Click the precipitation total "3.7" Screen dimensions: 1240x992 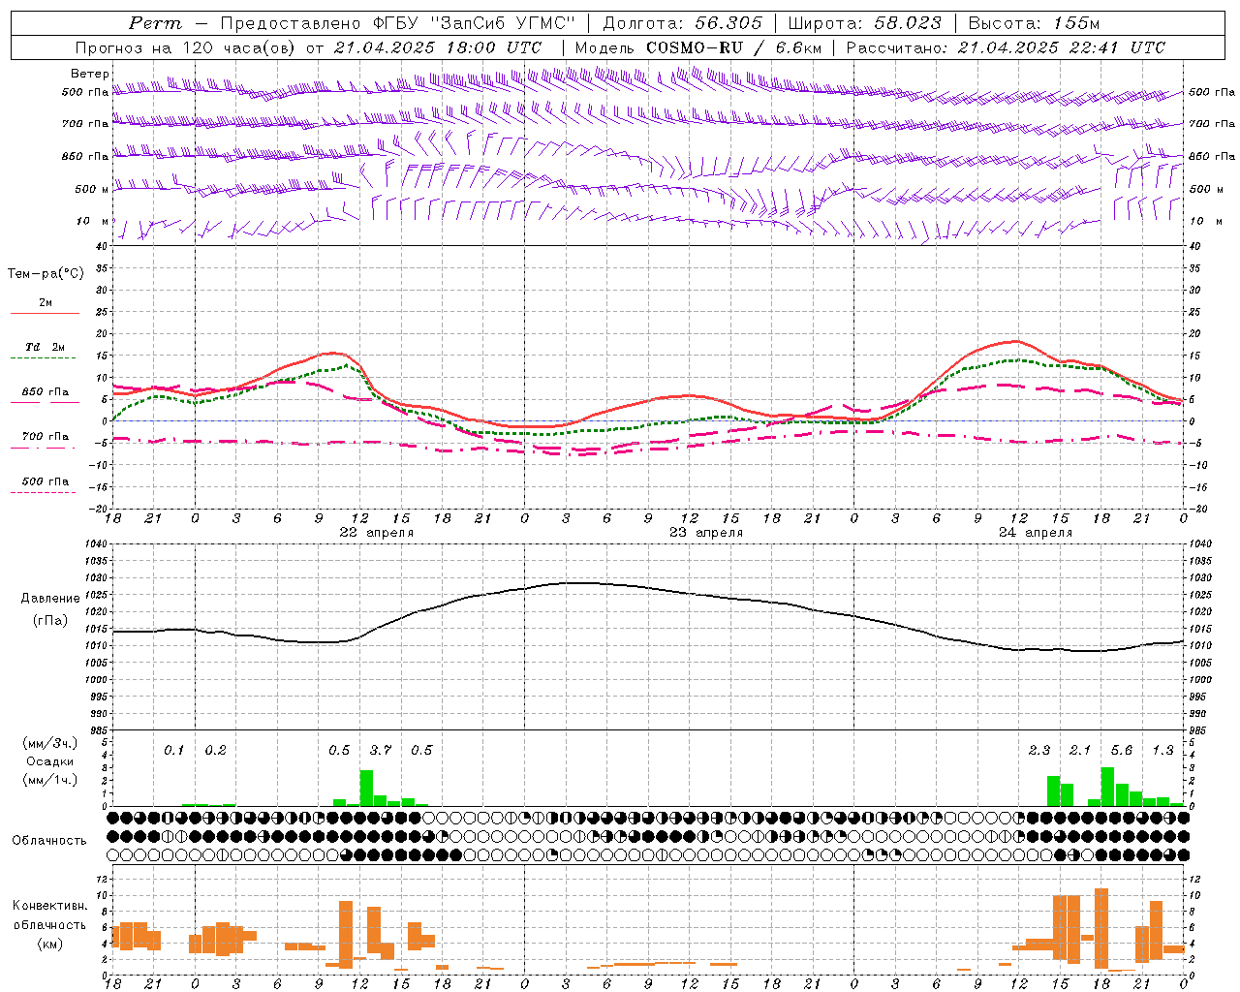(381, 750)
